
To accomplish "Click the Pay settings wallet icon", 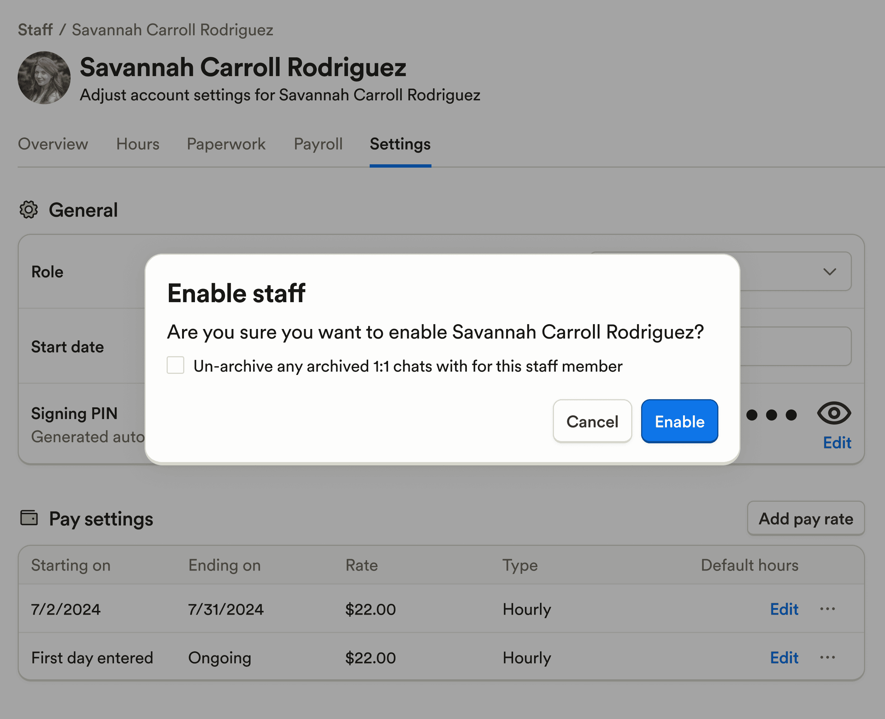I will 28,518.
